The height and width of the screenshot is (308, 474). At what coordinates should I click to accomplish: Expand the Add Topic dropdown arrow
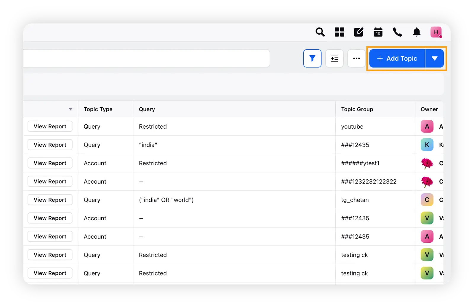point(435,58)
